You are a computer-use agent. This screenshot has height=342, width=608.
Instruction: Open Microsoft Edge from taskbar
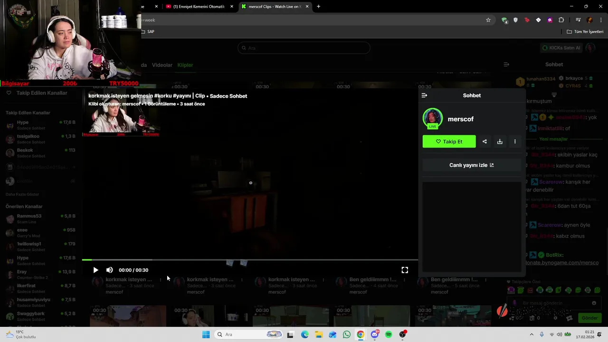click(304, 334)
